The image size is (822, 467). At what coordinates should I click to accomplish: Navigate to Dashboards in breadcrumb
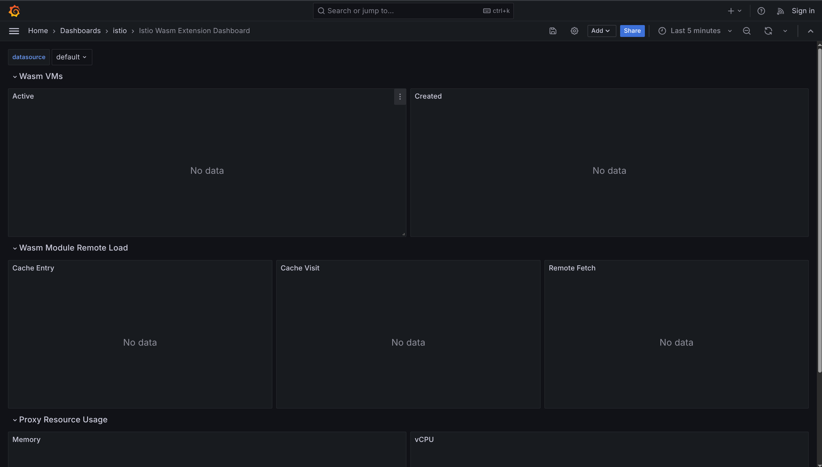pos(80,31)
